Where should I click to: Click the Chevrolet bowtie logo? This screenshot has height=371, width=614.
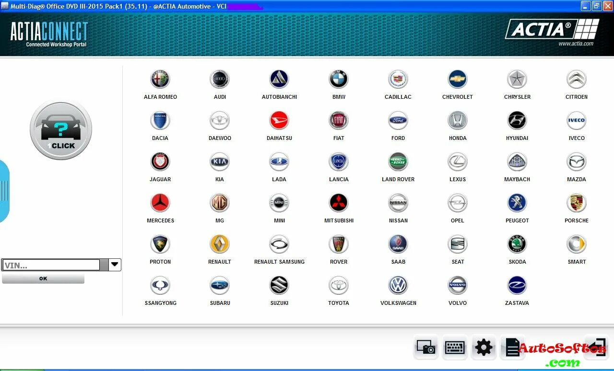point(458,79)
